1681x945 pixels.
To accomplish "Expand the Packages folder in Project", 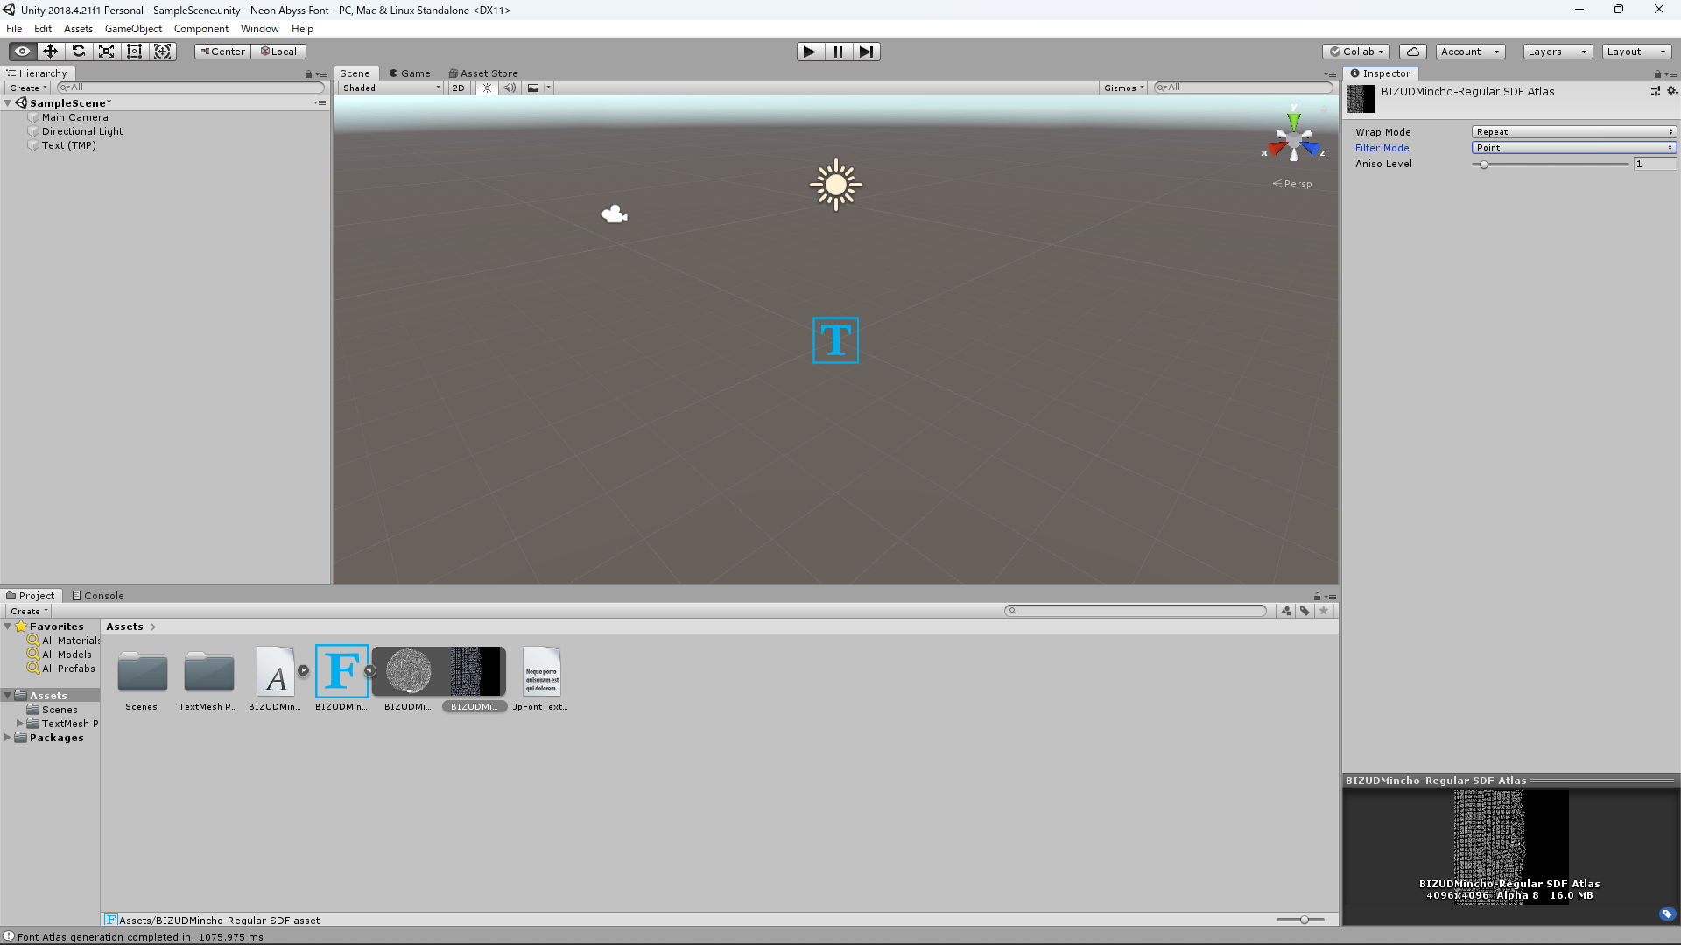I will pos(8,738).
